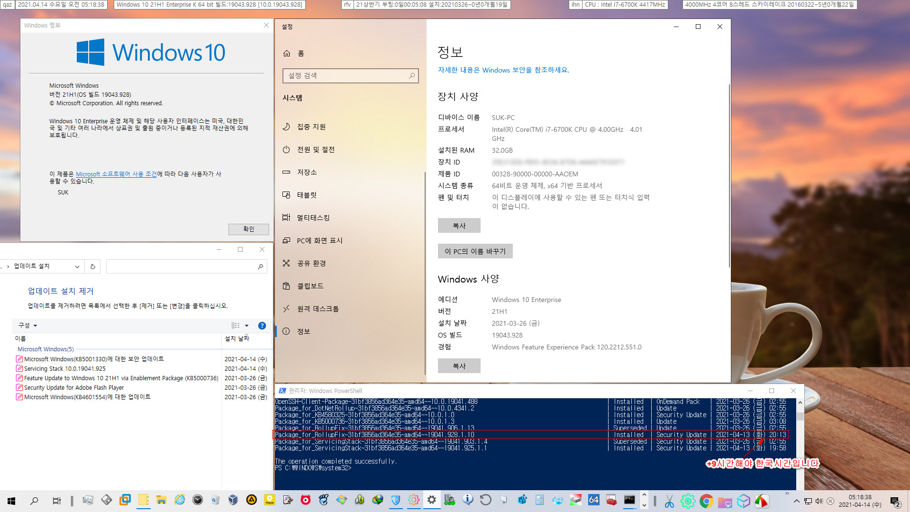Screen dimensions: 910x512
Task: Select the Servicing Stack 10.0.19041.925 row
Action: click(x=142, y=369)
